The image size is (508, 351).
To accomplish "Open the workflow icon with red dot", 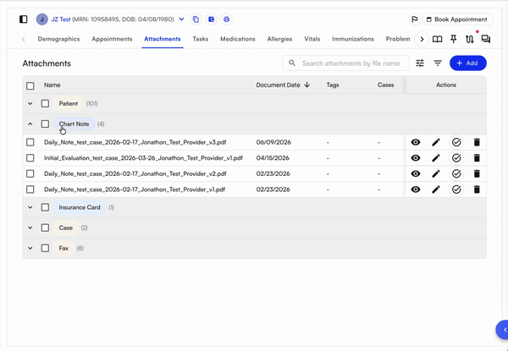I will coord(470,40).
